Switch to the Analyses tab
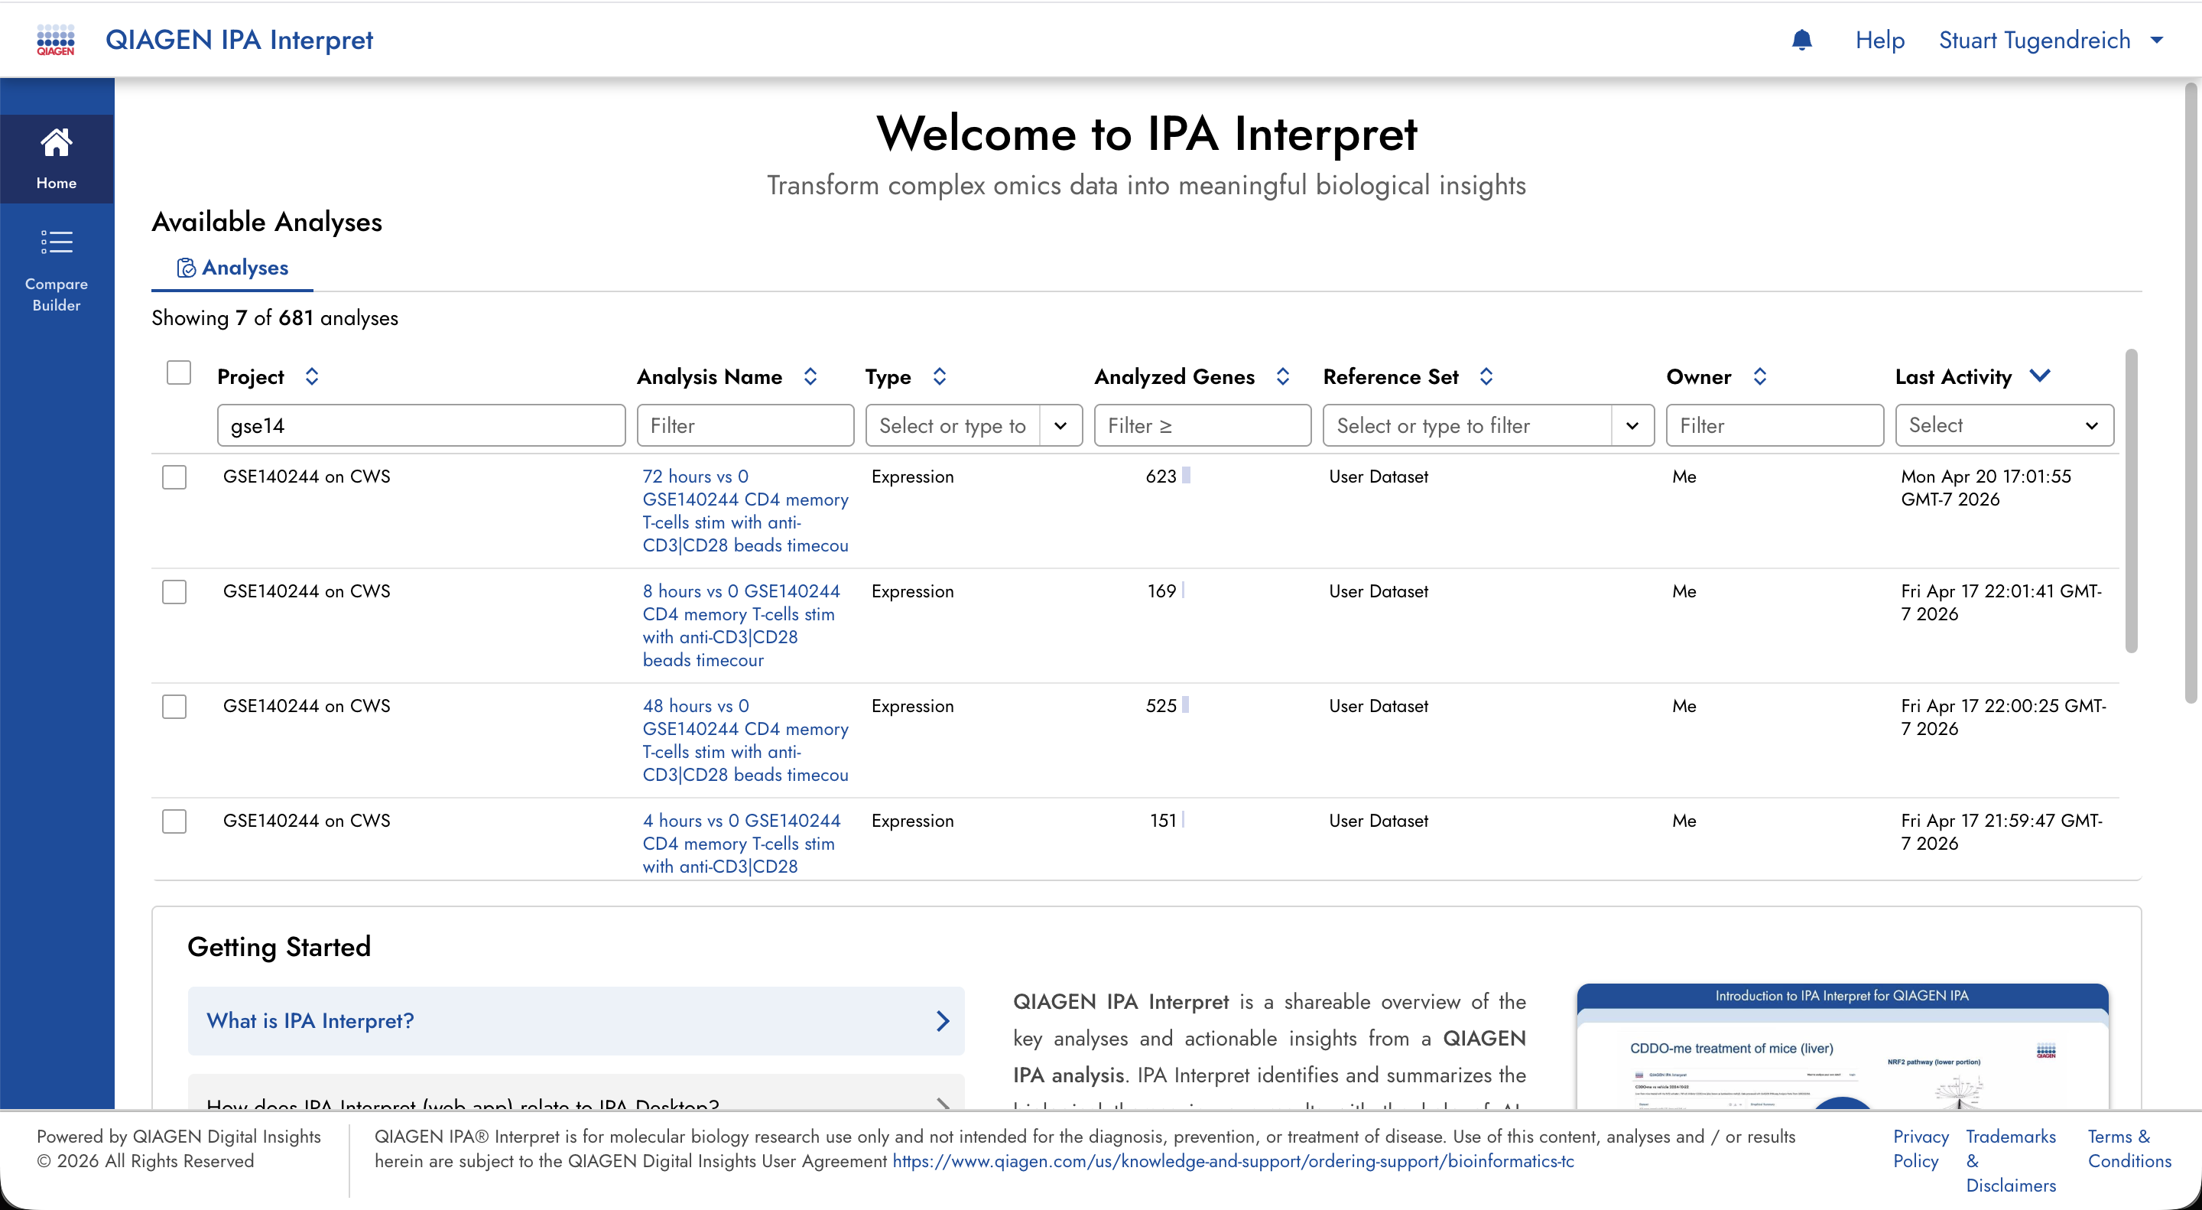 pyautogui.click(x=232, y=268)
